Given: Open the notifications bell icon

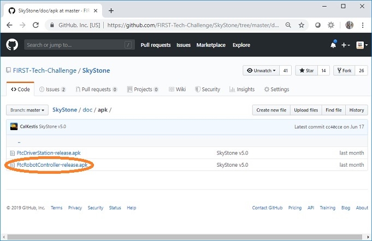Looking at the screenshot, I should [333, 45].
